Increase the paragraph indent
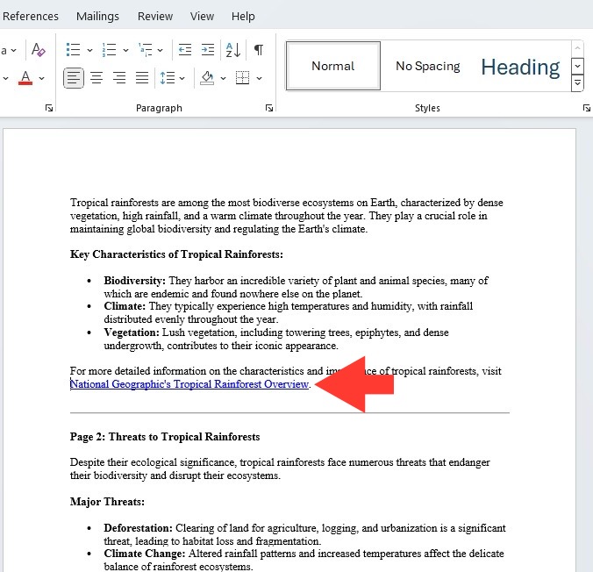 [x=208, y=49]
